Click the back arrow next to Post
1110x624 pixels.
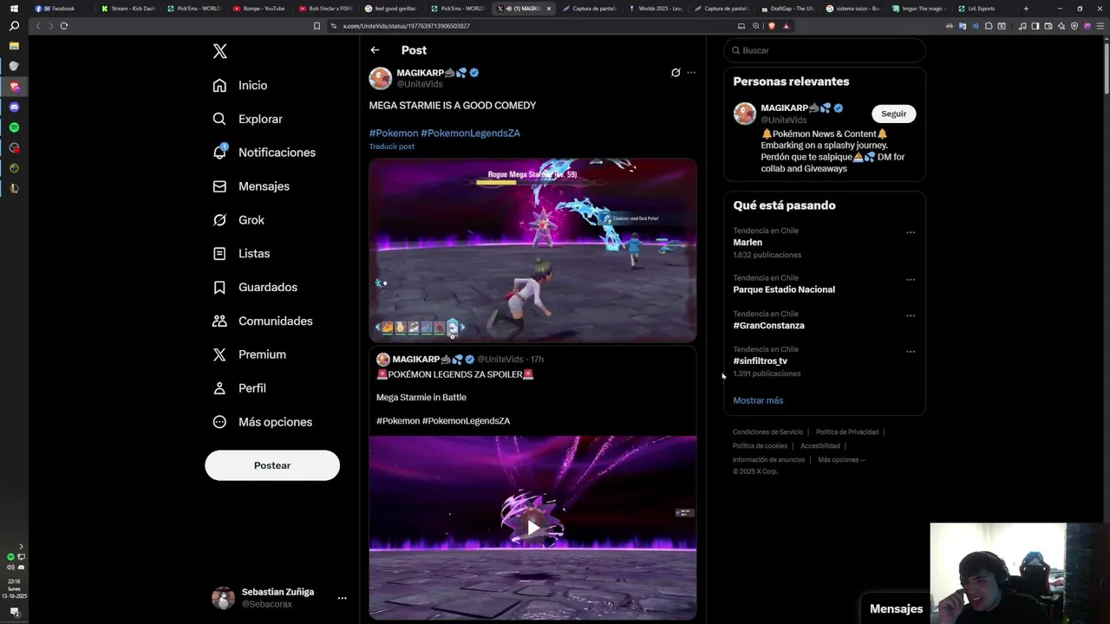click(375, 50)
